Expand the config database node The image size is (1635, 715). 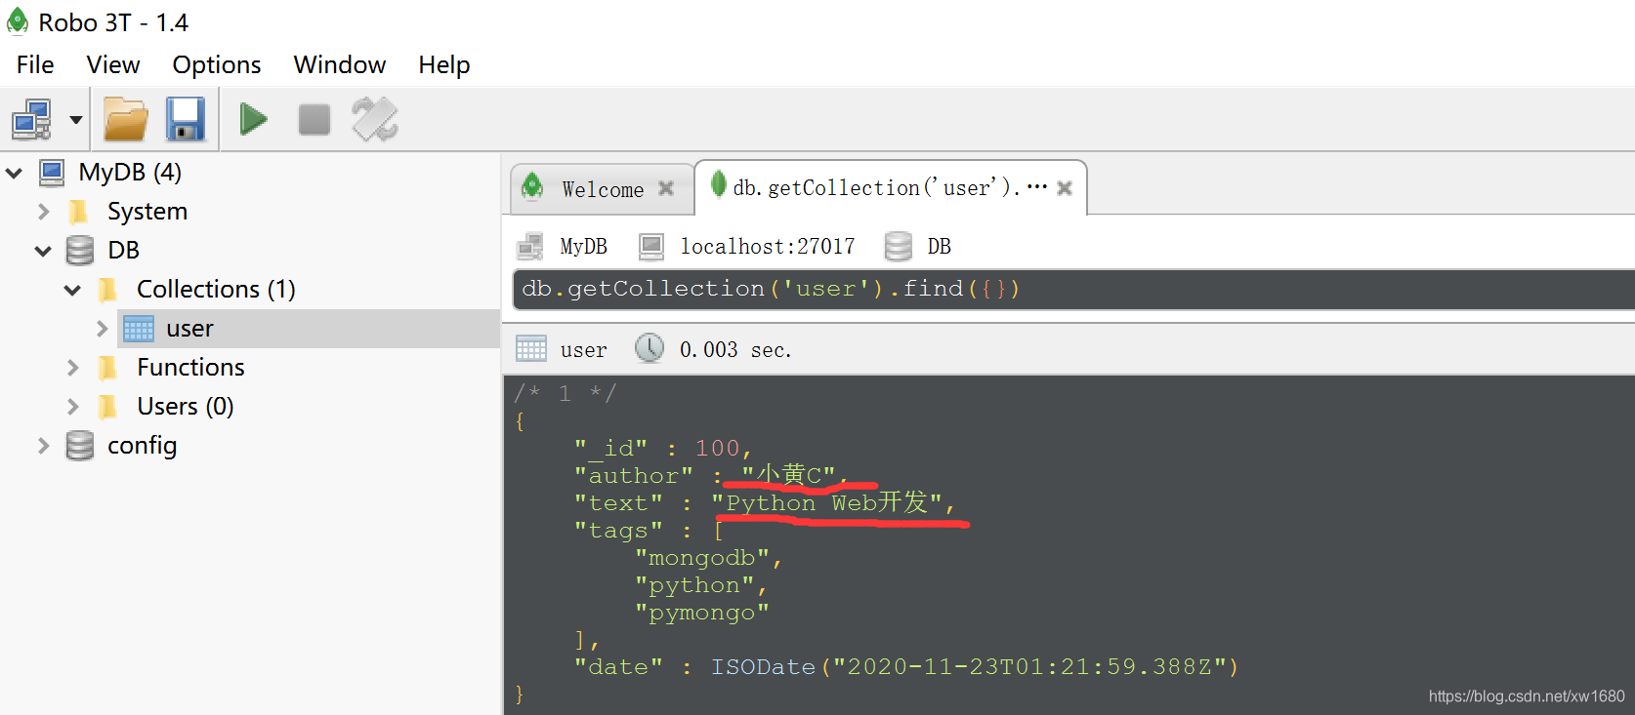click(x=43, y=446)
